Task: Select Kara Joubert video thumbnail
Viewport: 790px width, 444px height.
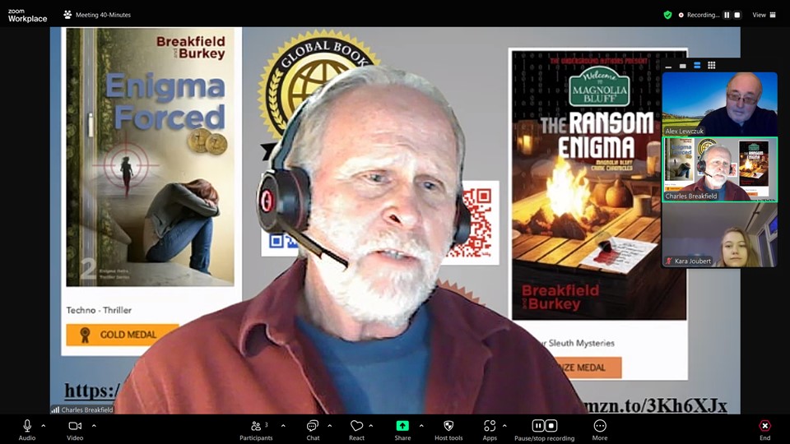Action: point(719,234)
